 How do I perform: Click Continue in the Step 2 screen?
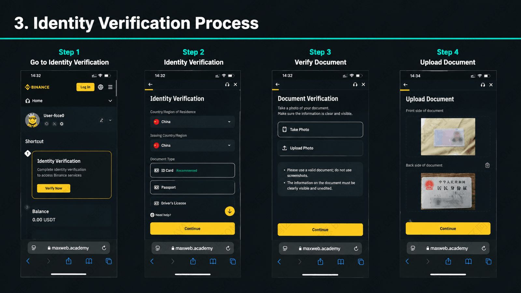pyautogui.click(x=192, y=229)
